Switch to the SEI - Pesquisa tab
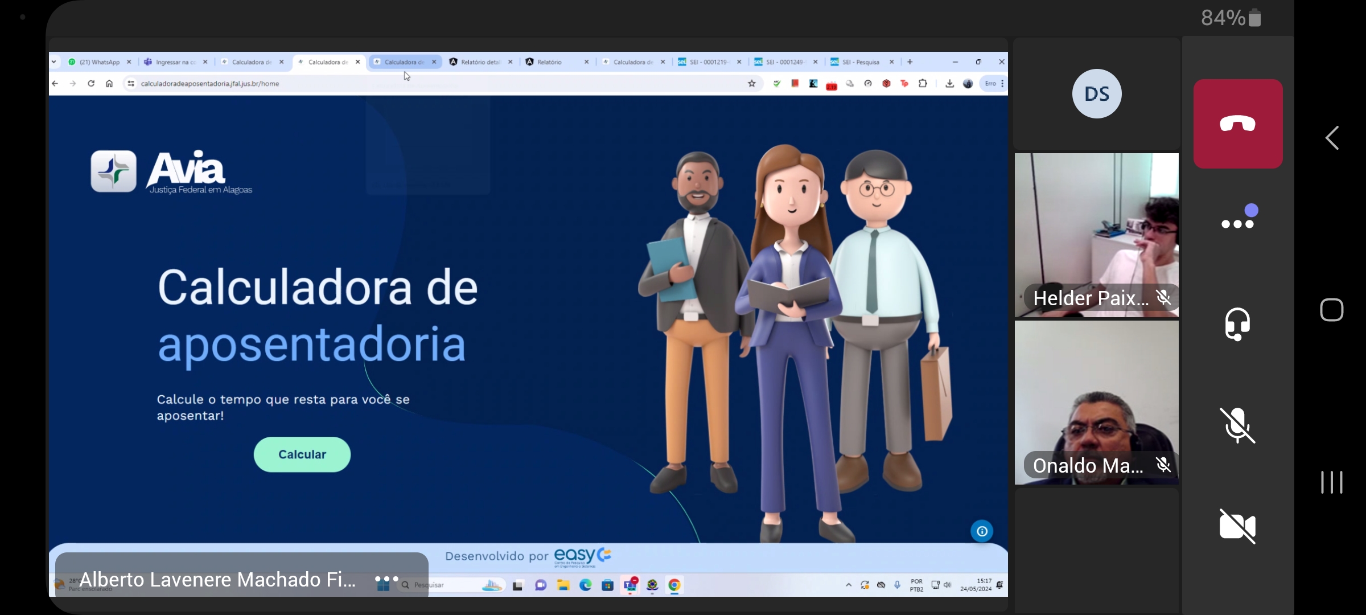Screen dimensions: 1366x615 [x=862, y=62]
